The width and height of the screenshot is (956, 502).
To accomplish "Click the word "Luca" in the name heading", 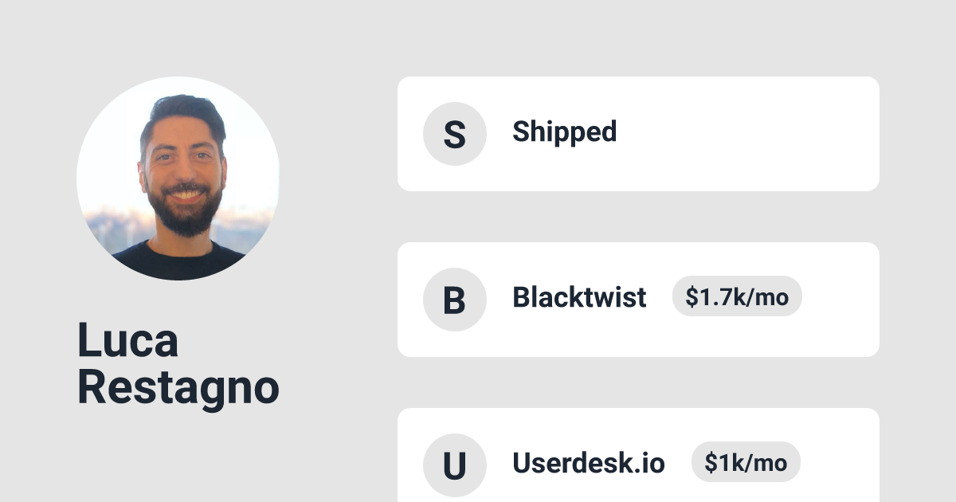I will pos(127,340).
